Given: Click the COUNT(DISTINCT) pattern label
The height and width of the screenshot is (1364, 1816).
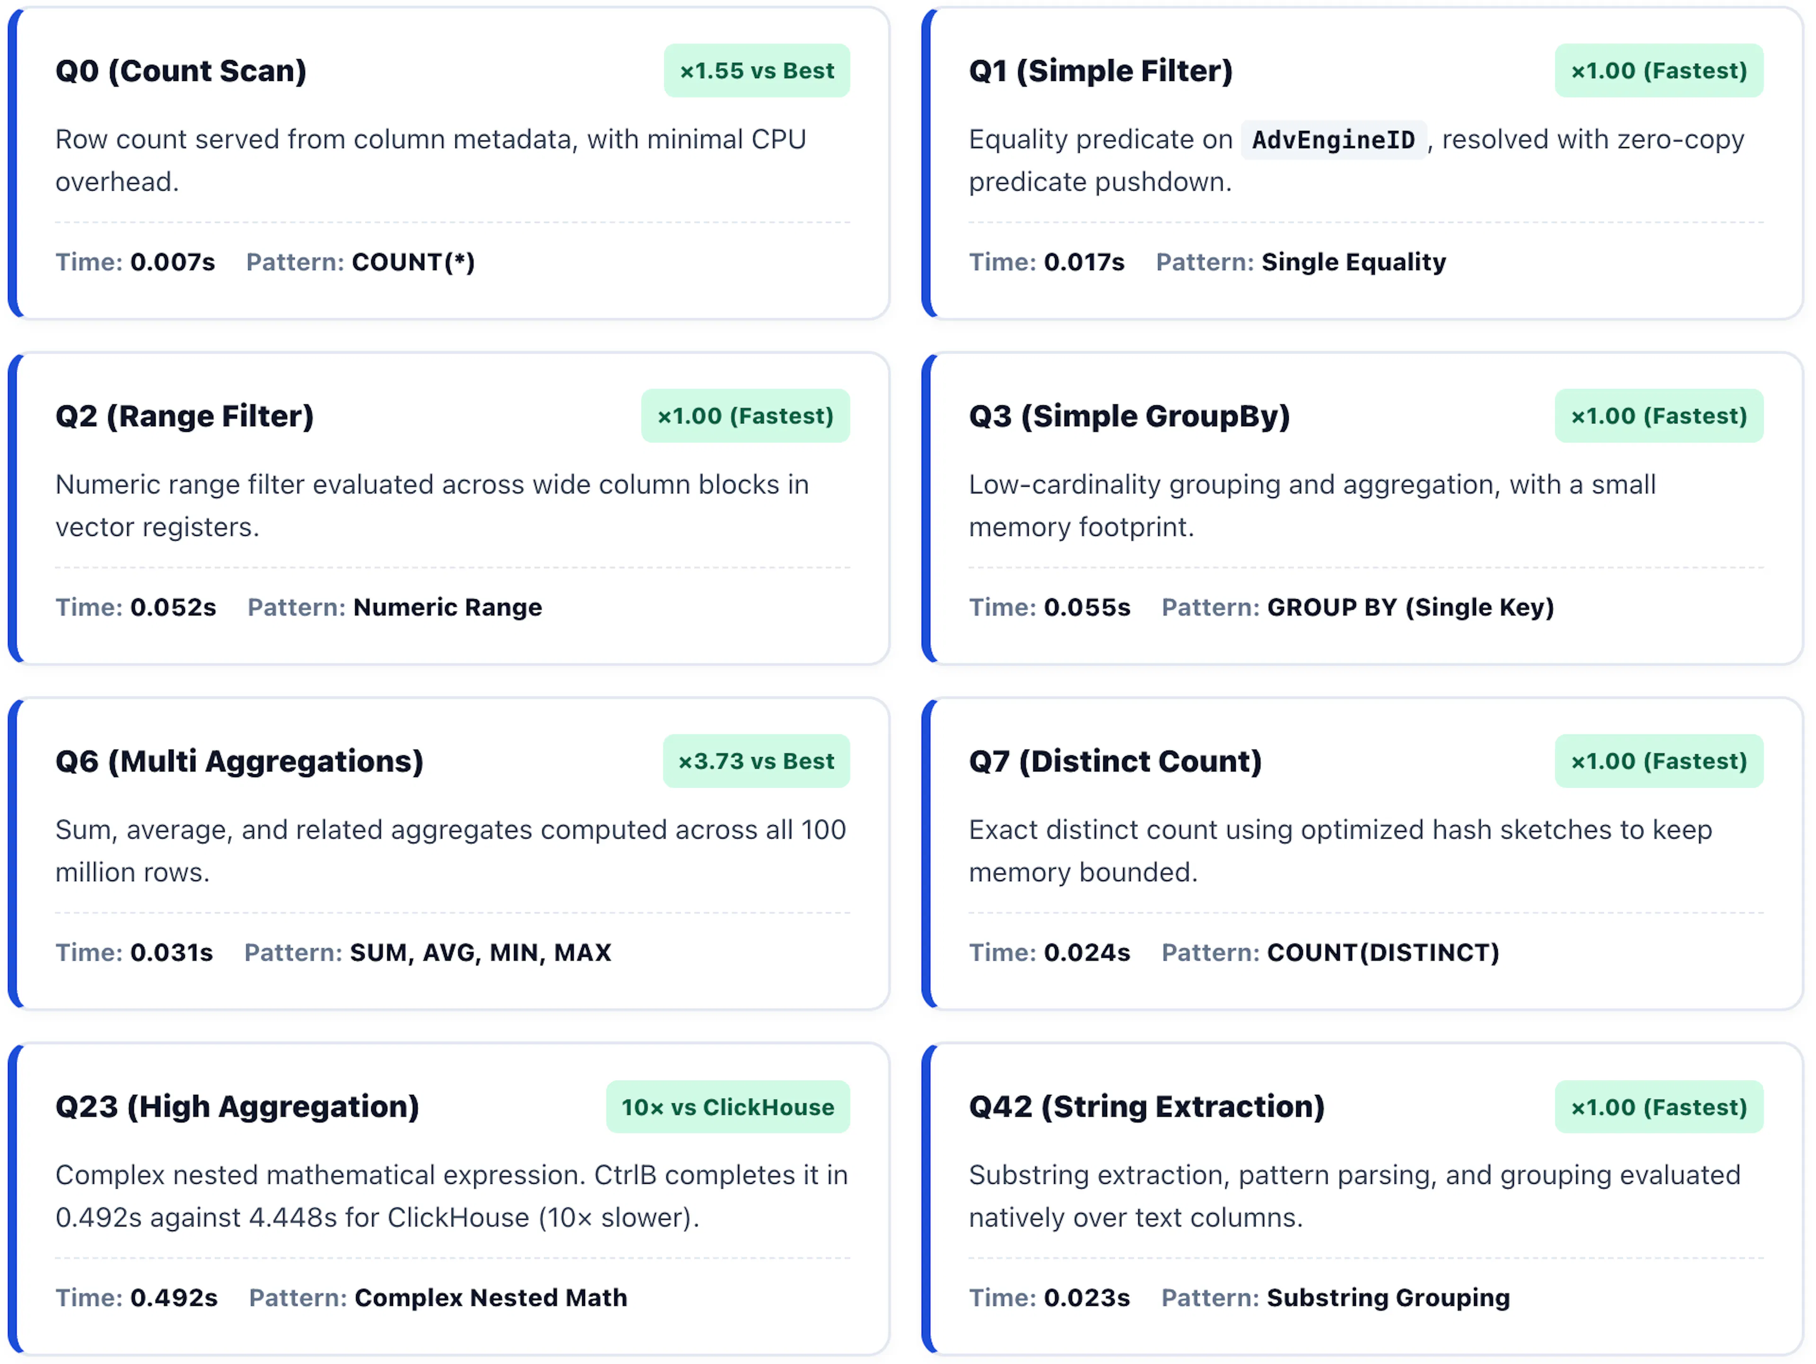Looking at the screenshot, I should click(1383, 953).
